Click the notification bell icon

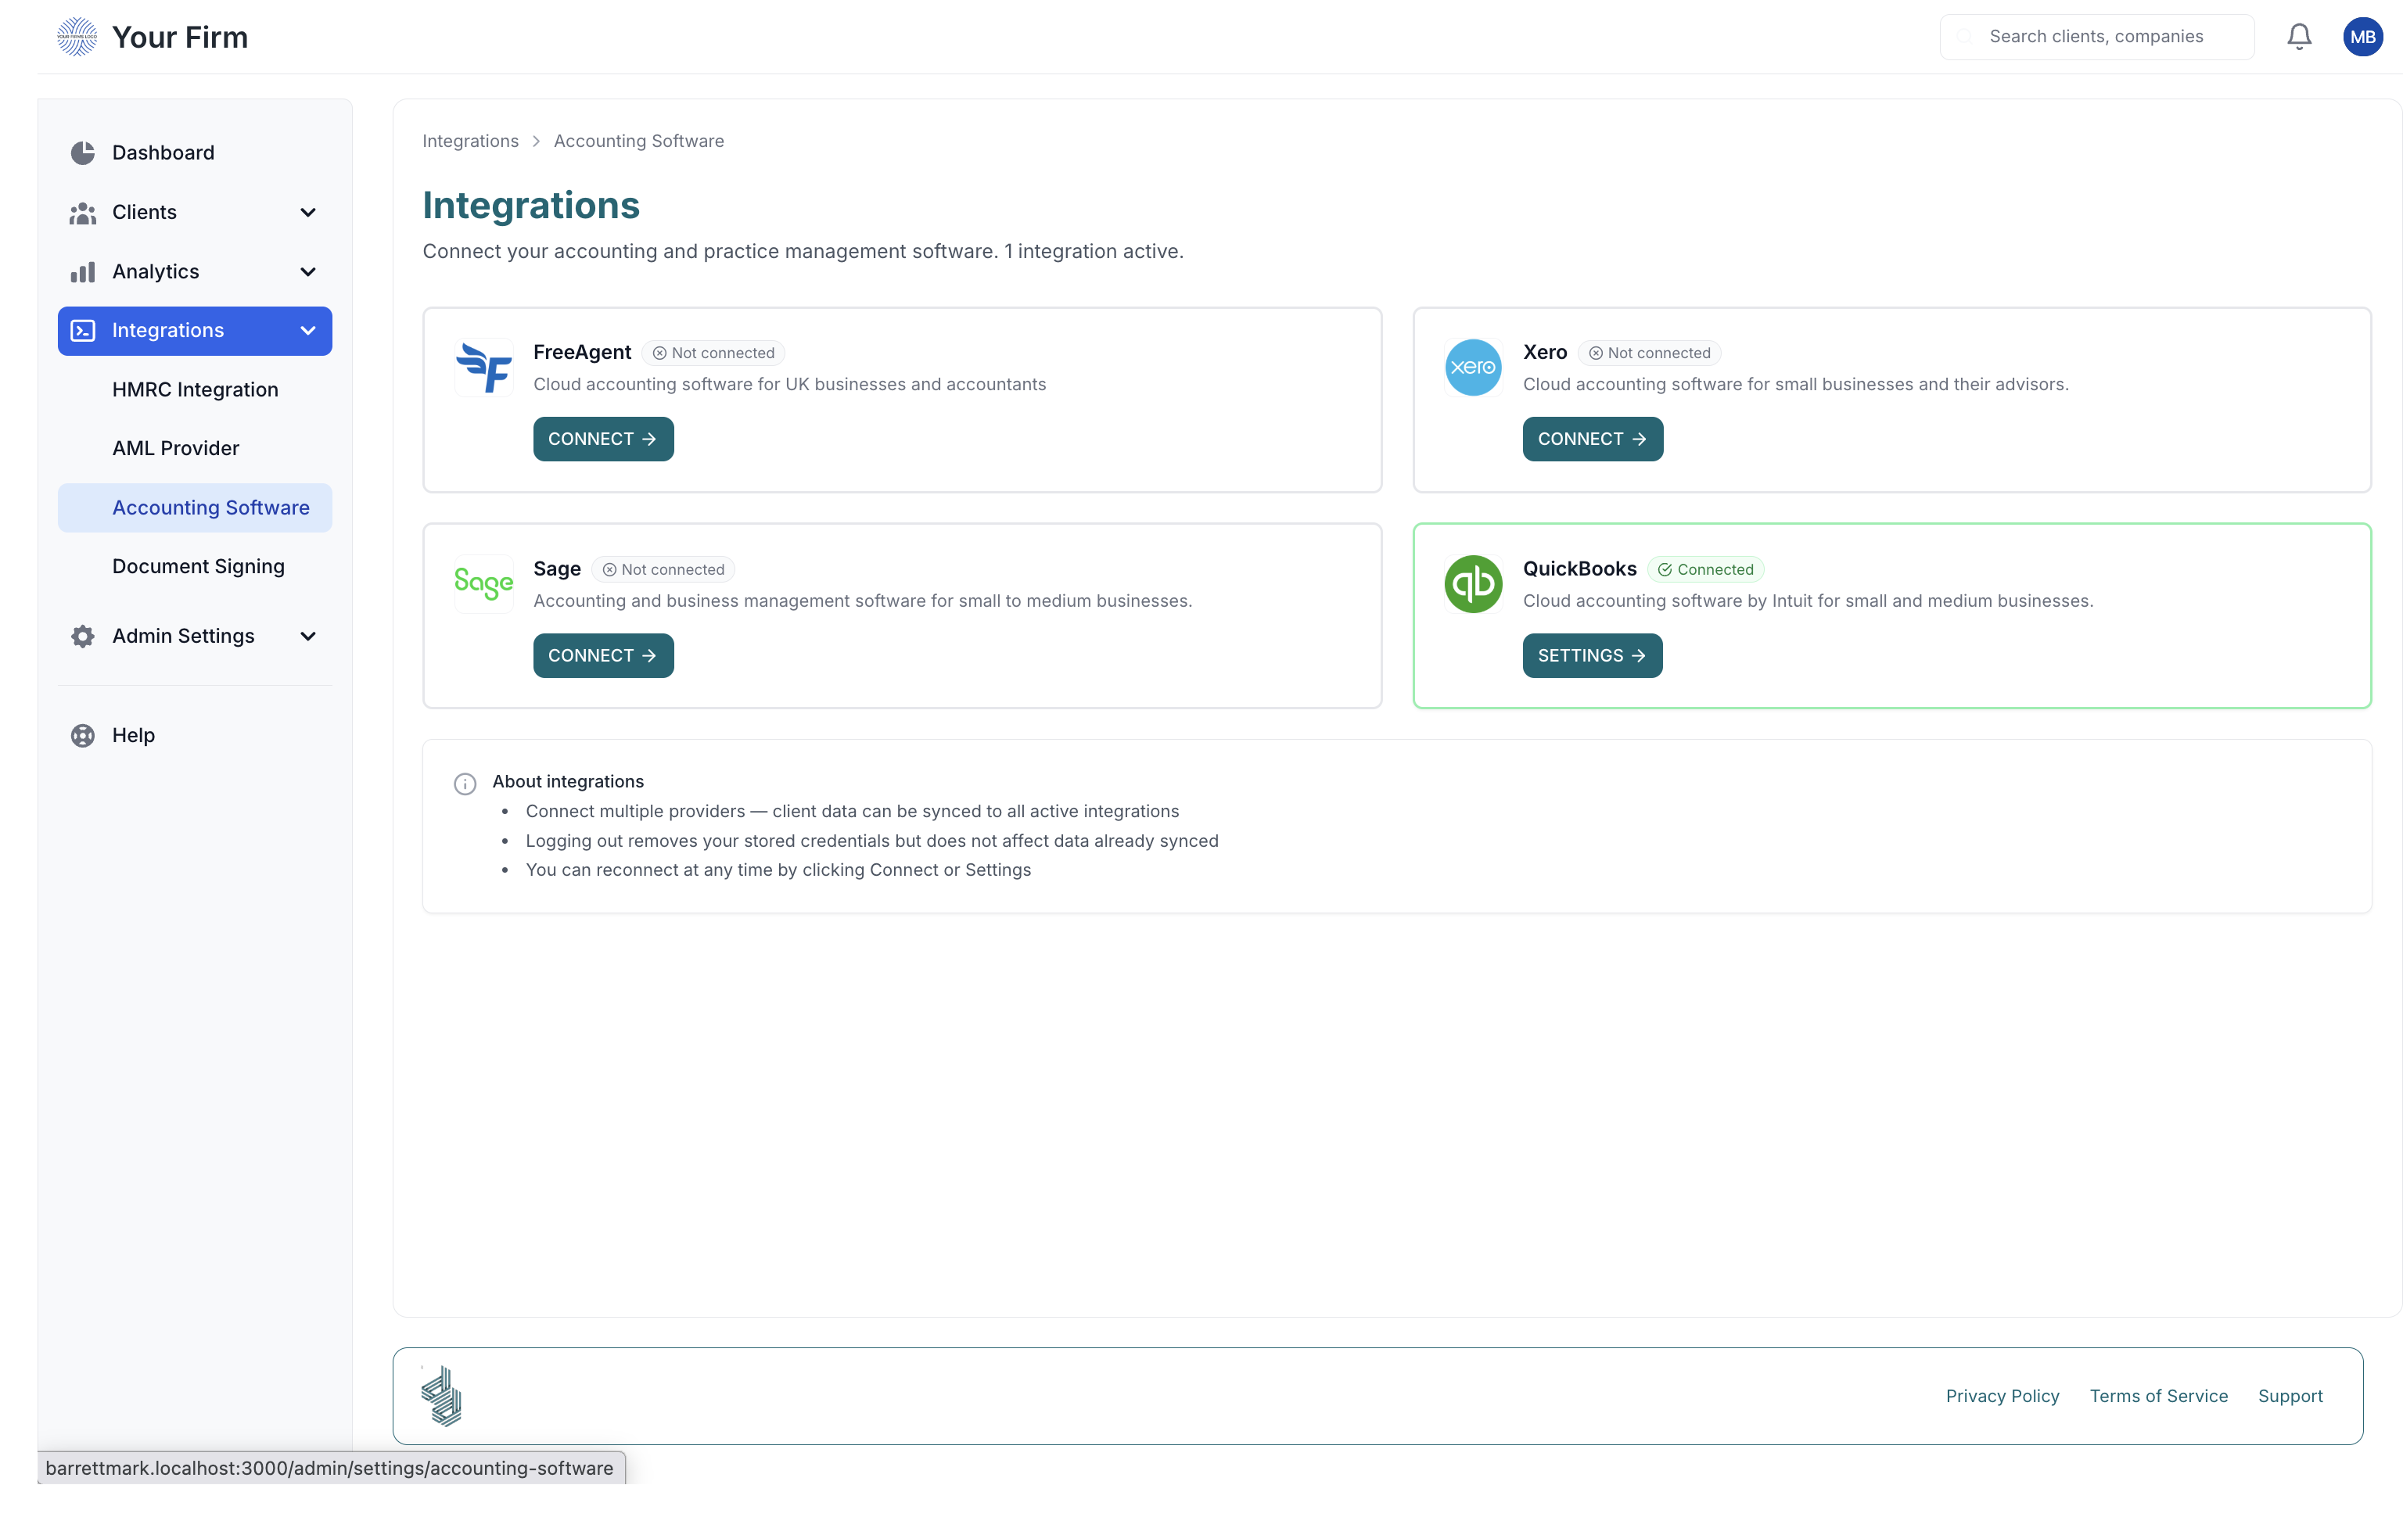(x=2298, y=37)
